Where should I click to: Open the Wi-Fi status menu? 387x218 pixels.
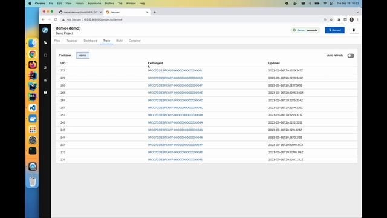click(x=325, y=4)
